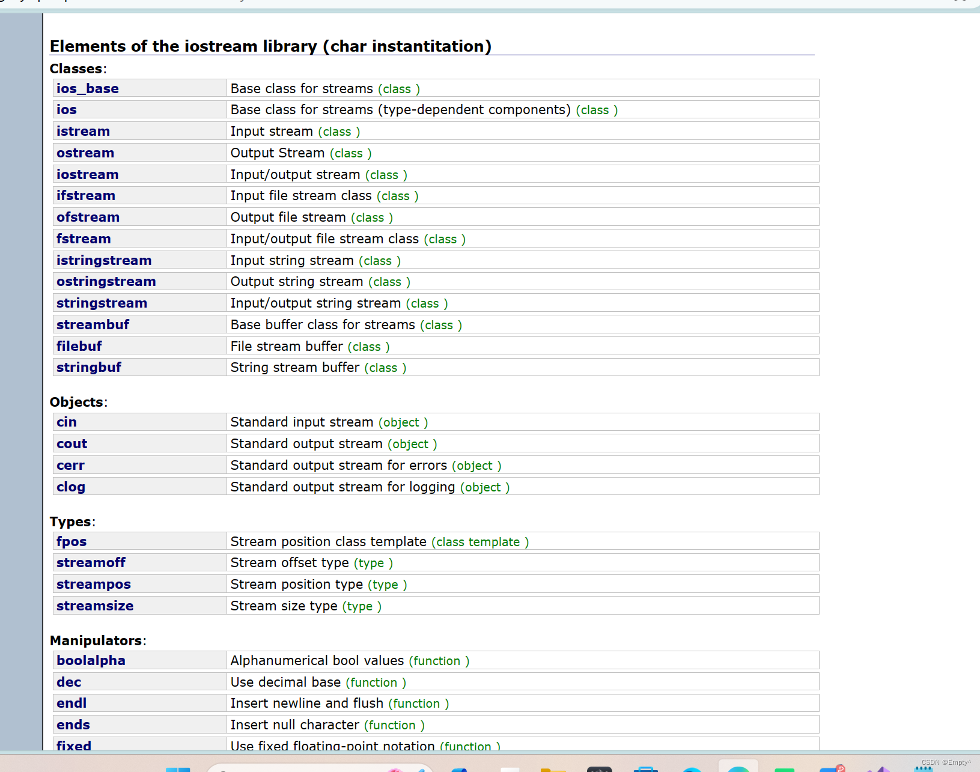Image resolution: width=980 pixels, height=772 pixels.
Task: Open the streampos type link
Action: 94,584
